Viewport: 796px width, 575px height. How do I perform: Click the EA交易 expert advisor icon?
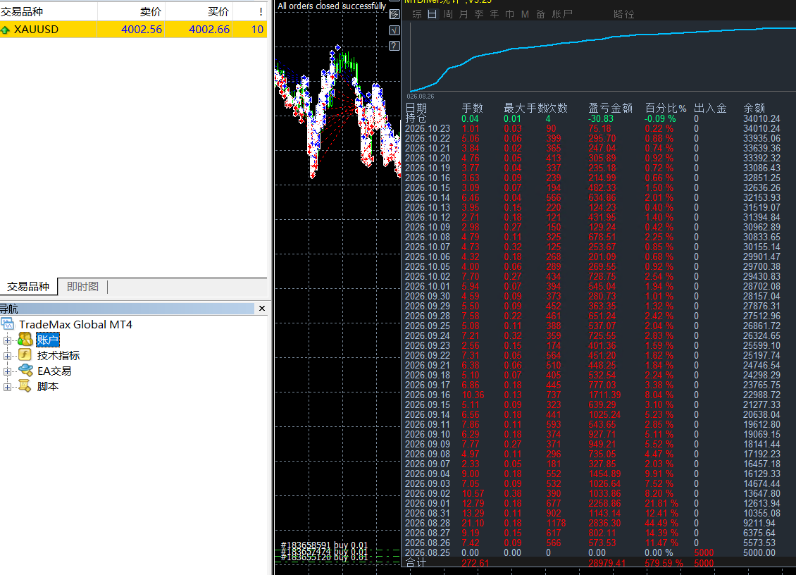pyautogui.click(x=25, y=371)
